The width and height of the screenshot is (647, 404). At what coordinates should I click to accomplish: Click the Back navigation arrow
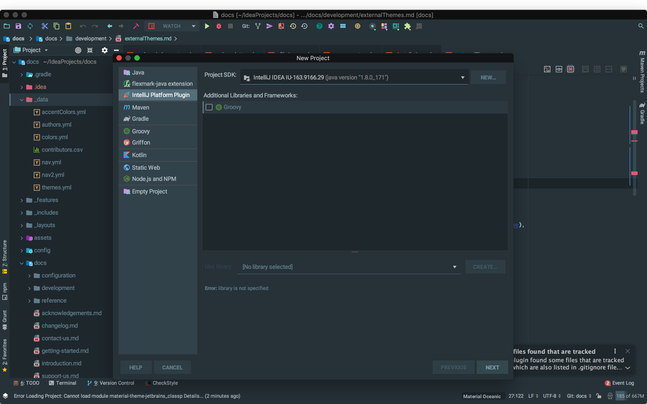(x=110, y=26)
